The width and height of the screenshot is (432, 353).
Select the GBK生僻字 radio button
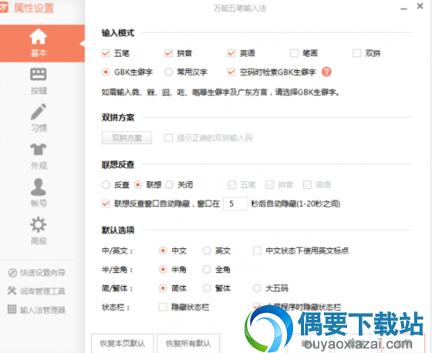click(x=106, y=72)
